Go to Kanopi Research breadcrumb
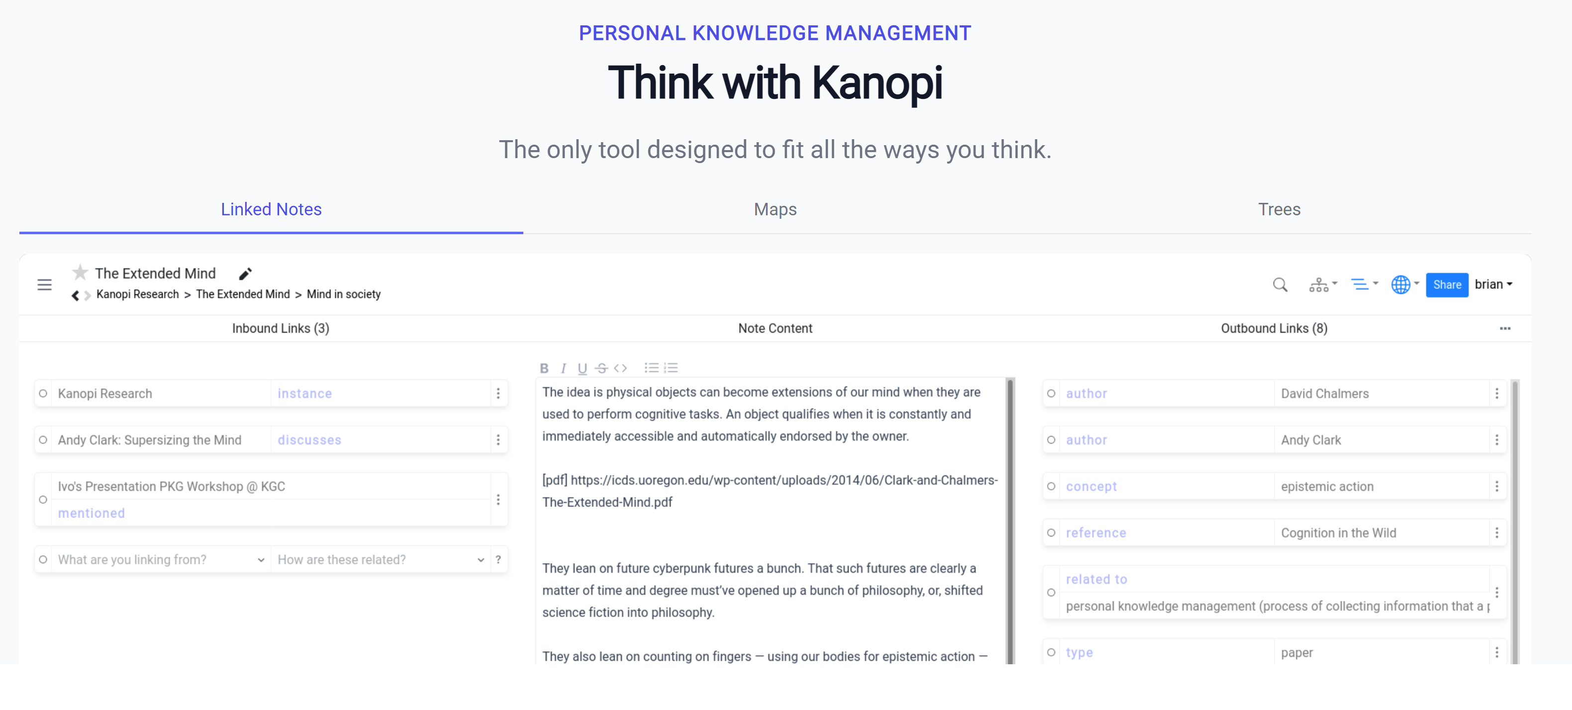The height and width of the screenshot is (710, 1572). click(137, 294)
